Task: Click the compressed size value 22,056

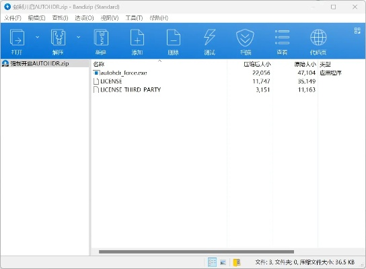Action: coord(261,73)
